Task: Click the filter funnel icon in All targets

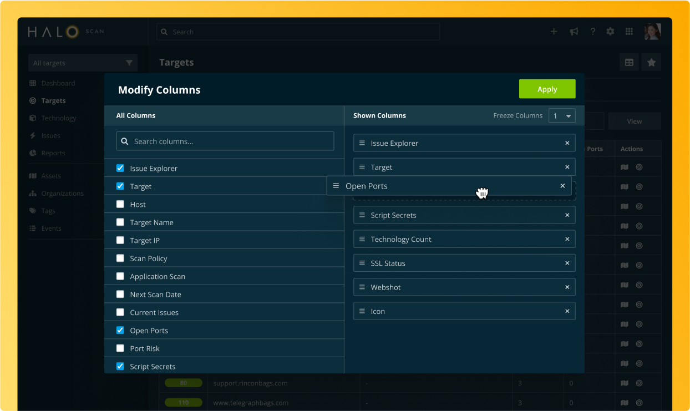Action: coord(129,63)
